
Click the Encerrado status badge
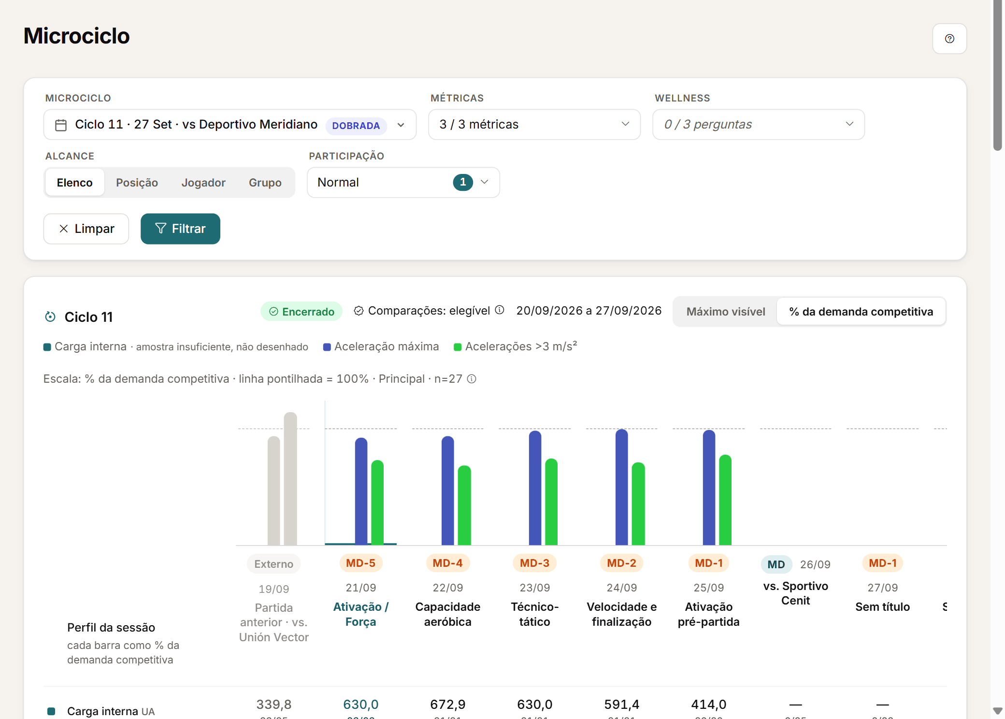(301, 311)
